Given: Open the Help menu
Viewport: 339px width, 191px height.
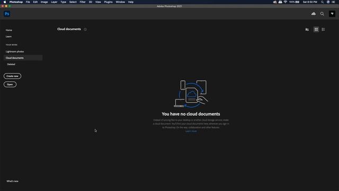Looking at the screenshot, I should tap(131, 2).
